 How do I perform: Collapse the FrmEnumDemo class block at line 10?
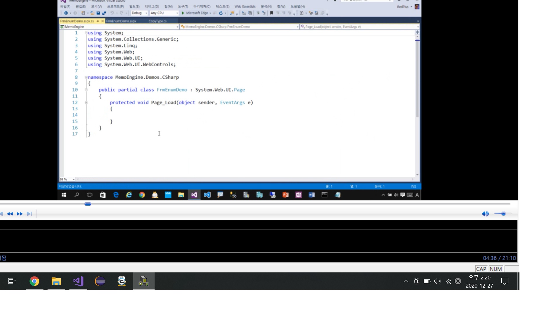coord(86,90)
